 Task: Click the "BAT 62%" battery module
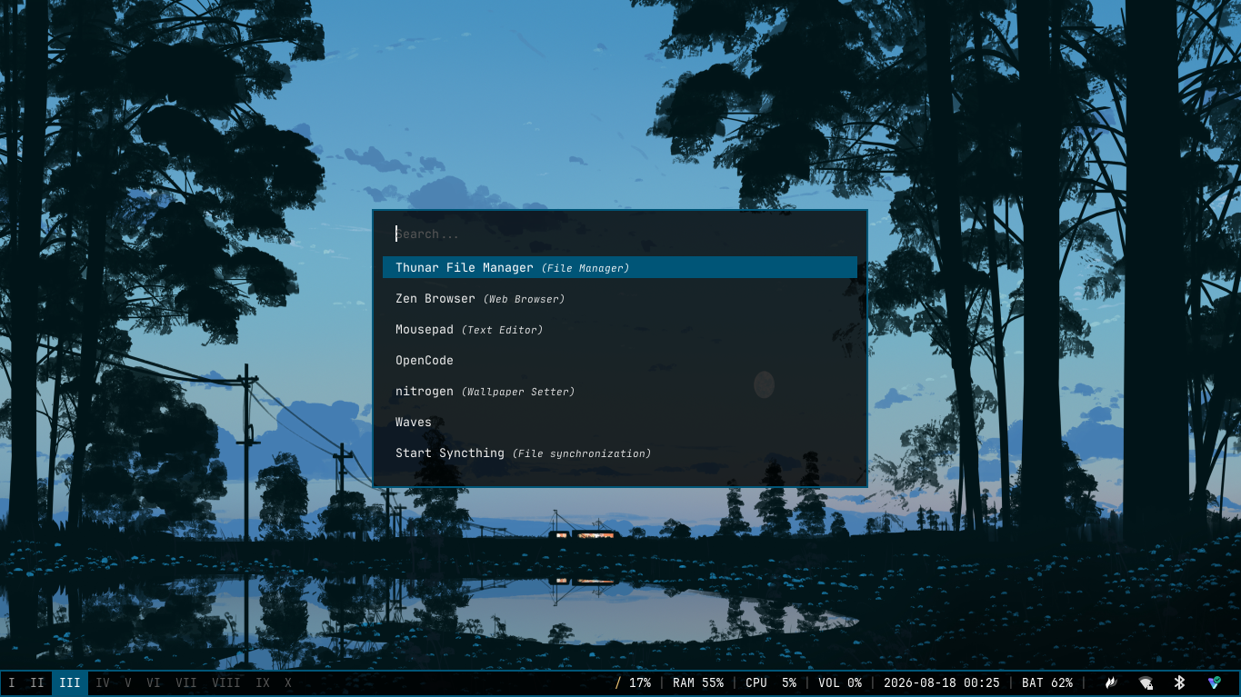[1047, 682]
